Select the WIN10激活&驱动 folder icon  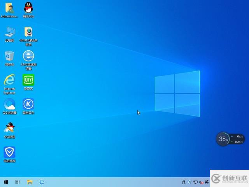click(28, 36)
